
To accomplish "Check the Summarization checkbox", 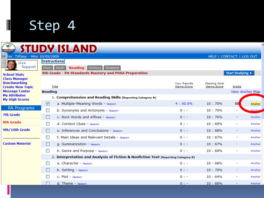I will click(x=48, y=144).
